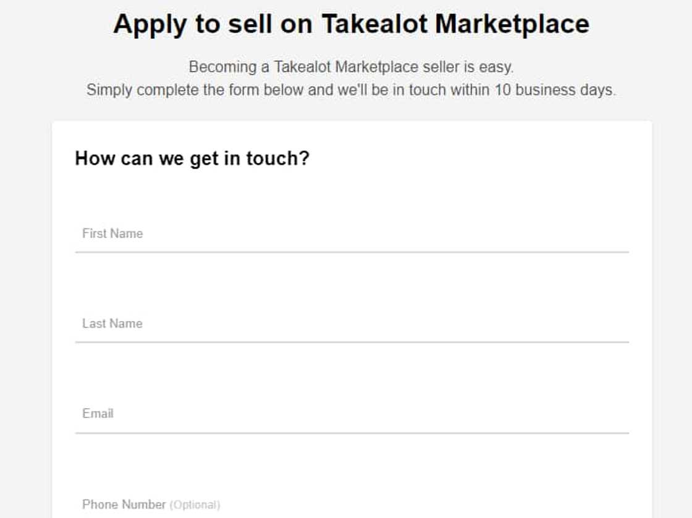Click 'Apply to sell on Takealot Marketplace' heading
The width and height of the screenshot is (692, 518).
tap(351, 25)
